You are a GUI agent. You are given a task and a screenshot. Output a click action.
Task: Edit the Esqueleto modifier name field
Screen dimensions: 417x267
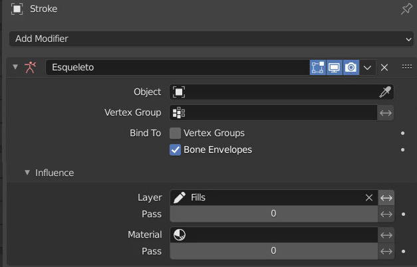[178, 68]
